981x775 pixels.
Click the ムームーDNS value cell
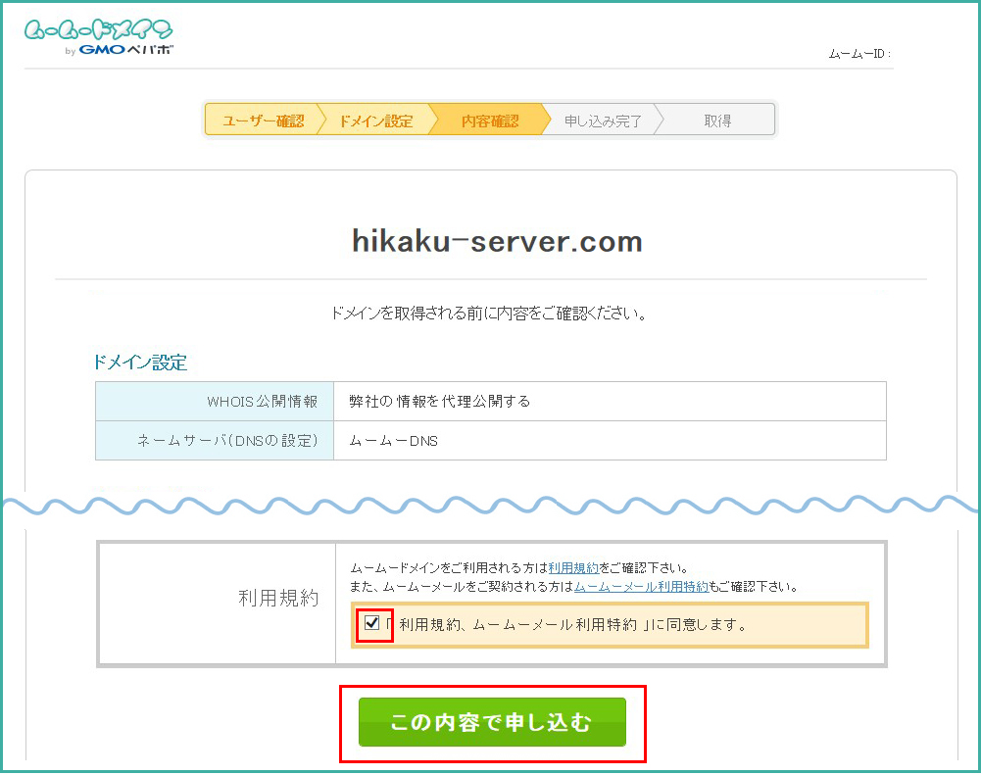tap(393, 441)
